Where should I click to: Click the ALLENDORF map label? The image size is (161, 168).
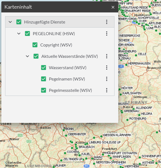tap(144, 108)
